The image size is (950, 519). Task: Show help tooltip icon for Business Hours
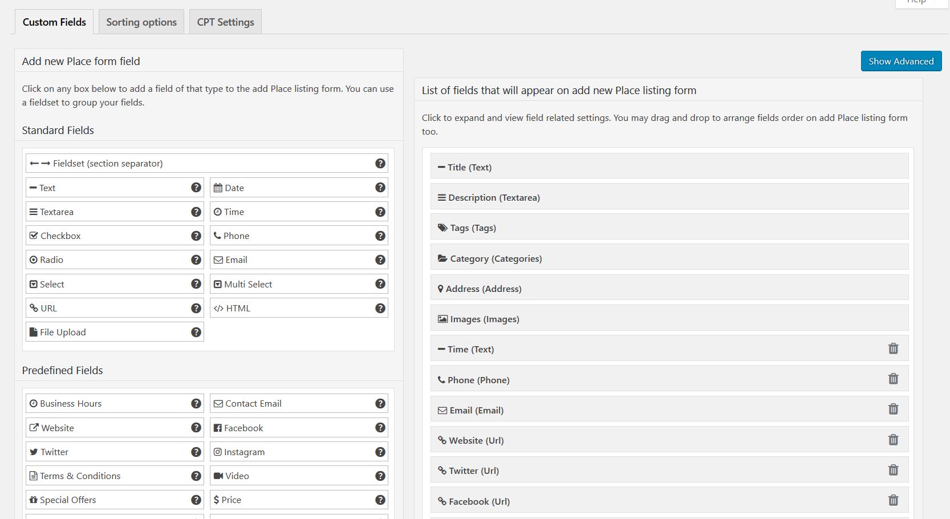(196, 404)
